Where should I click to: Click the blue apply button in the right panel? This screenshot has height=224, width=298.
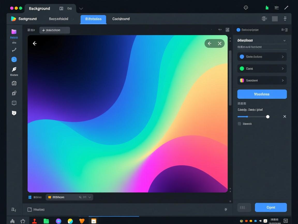[x=262, y=94]
